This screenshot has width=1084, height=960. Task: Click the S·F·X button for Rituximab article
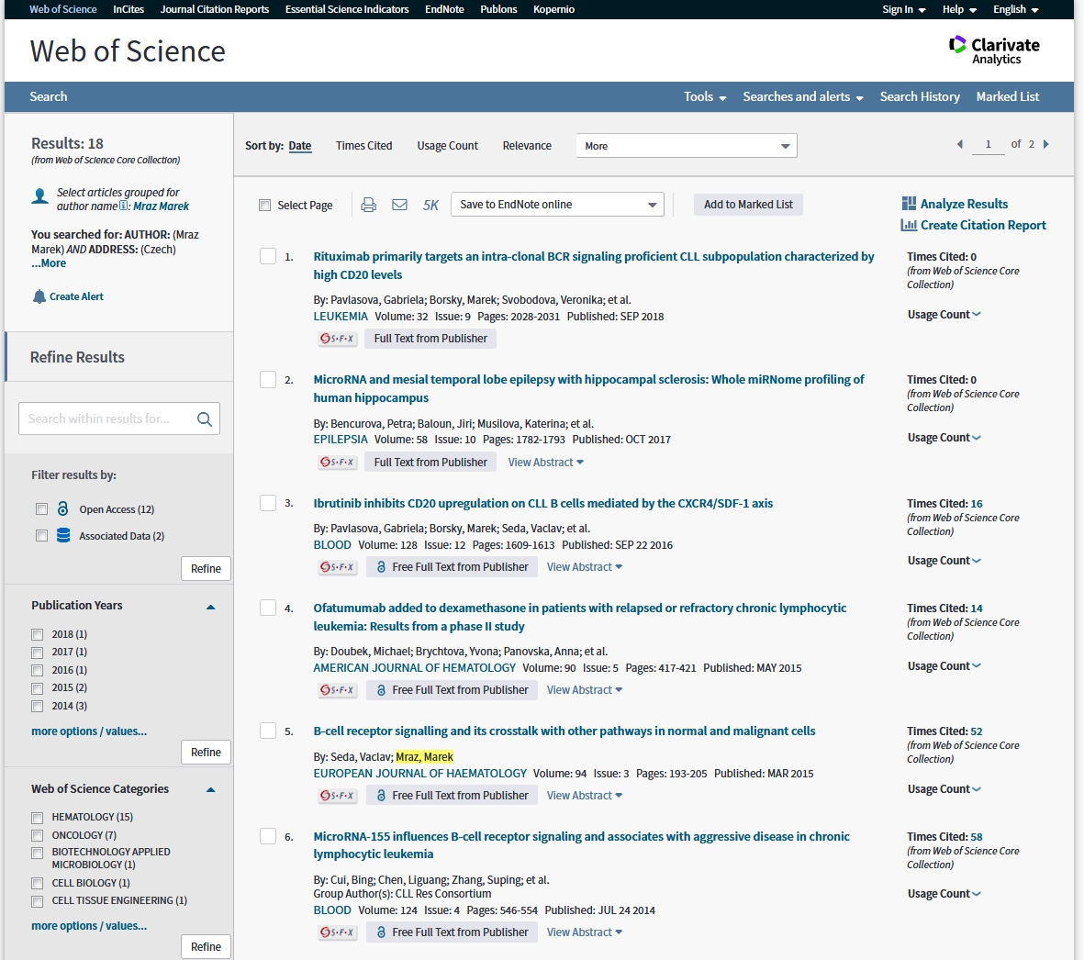[x=337, y=339]
